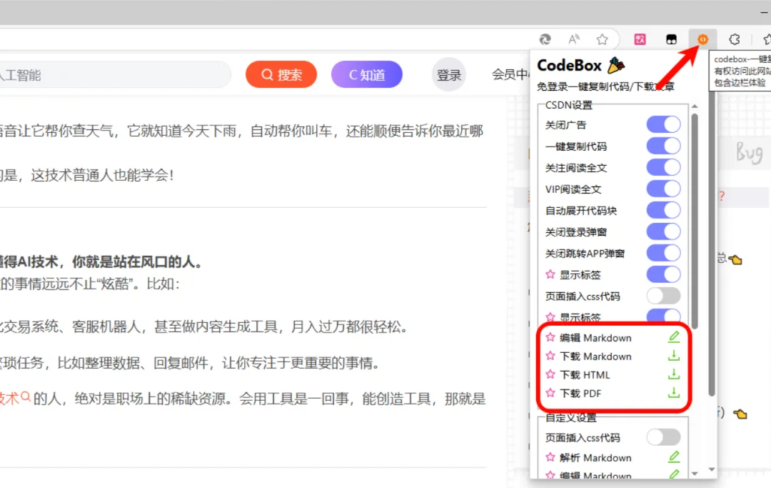Click the read aloud icon
This screenshot has width=771, height=488.
pos(573,39)
